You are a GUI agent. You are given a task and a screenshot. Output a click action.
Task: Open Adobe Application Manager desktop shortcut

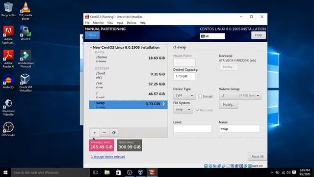coord(8,35)
